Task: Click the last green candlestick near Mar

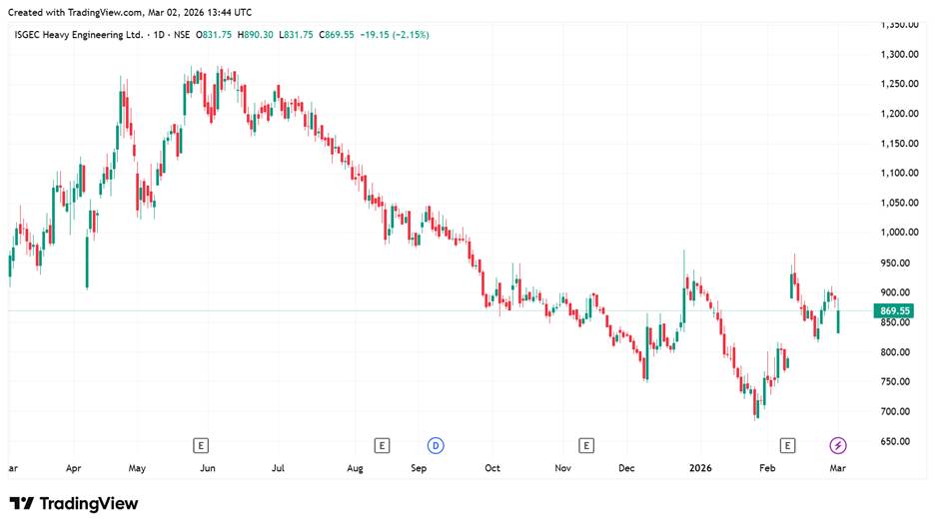Action: (838, 320)
